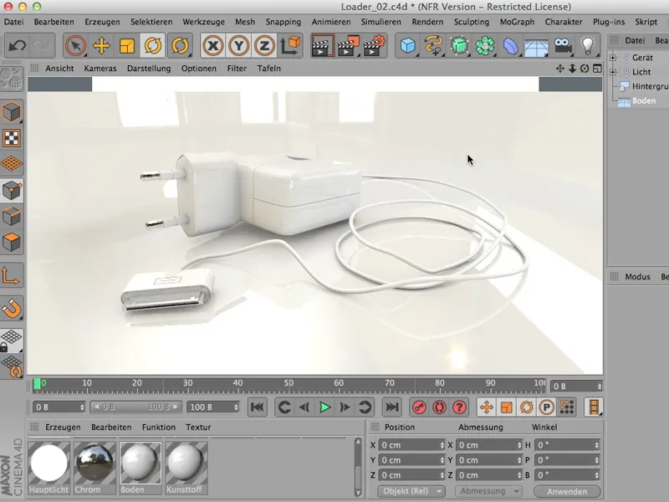Viewport: 669px width, 502px height.
Task: Click the Record Active Objects key button
Action: [x=419, y=407]
